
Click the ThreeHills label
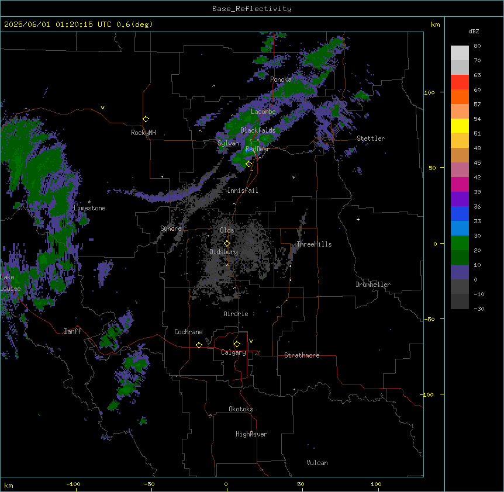[x=314, y=244]
